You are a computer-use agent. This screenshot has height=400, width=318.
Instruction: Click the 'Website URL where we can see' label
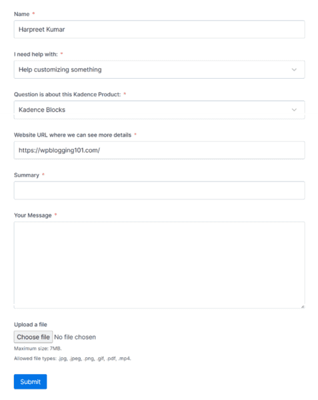[x=73, y=135]
